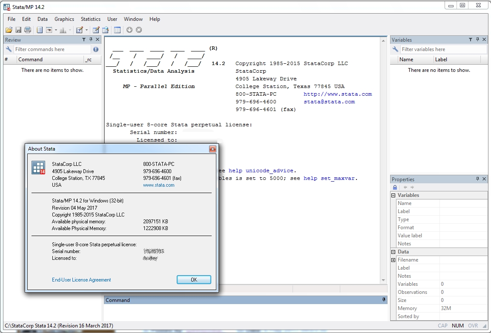This screenshot has height=333, width=491.
Task: Click the Filter variables here field
Action: [x=443, y=49]
